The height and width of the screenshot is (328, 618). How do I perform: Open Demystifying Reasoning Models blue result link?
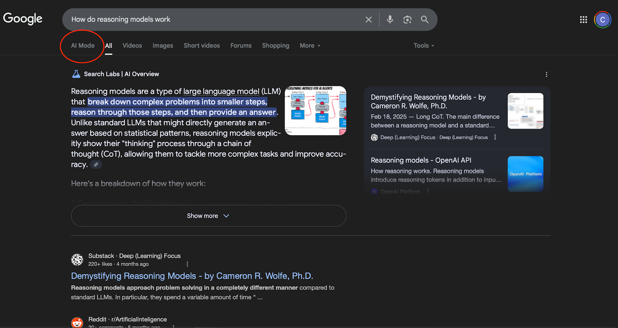coord(192,276)
